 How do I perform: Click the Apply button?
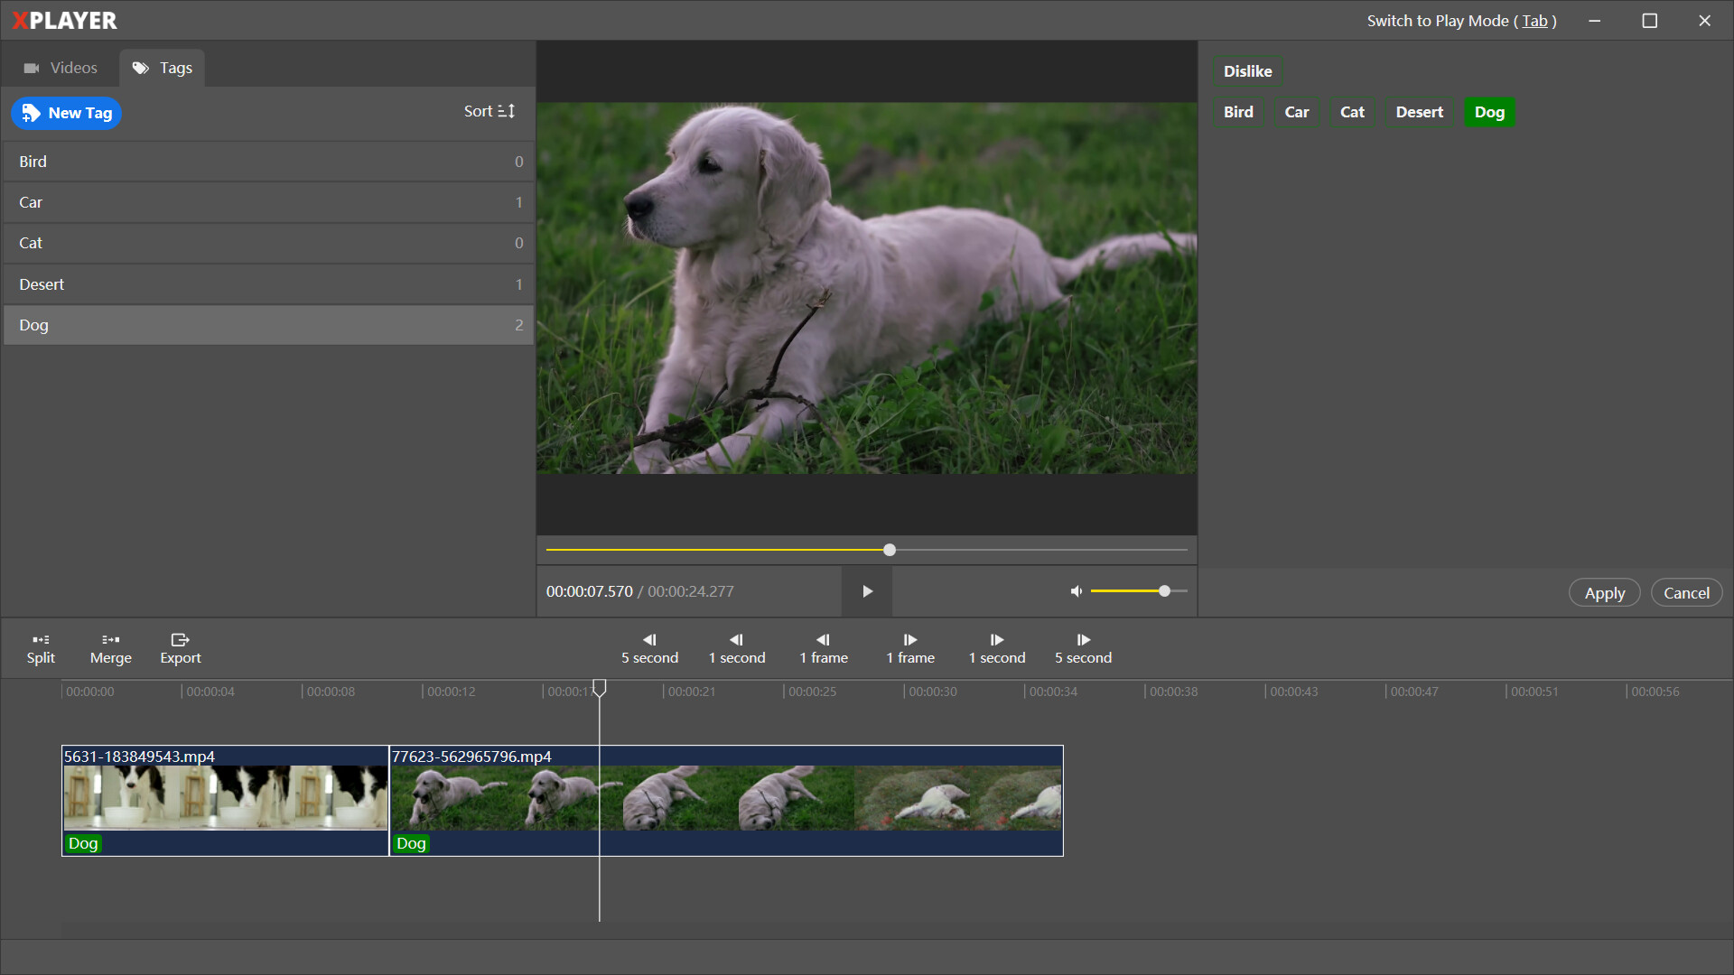point(1604,593)
